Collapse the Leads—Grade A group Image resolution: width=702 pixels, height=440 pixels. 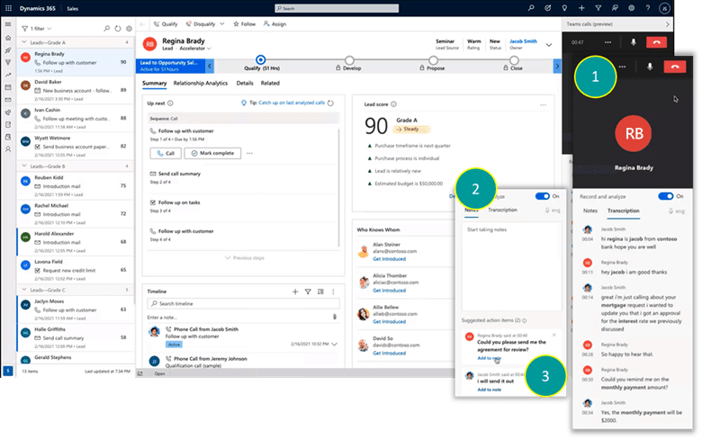coord(24,42)
